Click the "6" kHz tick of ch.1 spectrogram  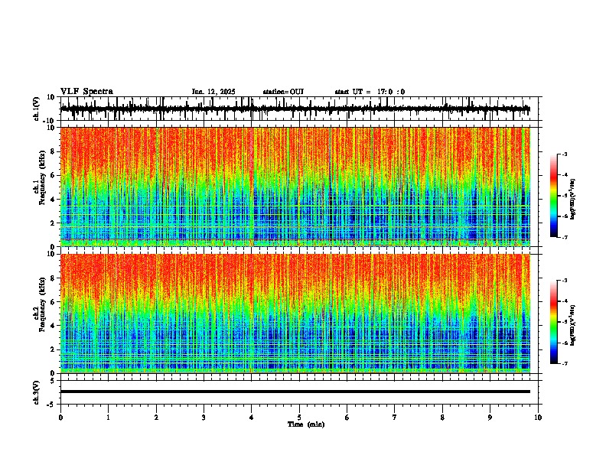tap(53, 175)
